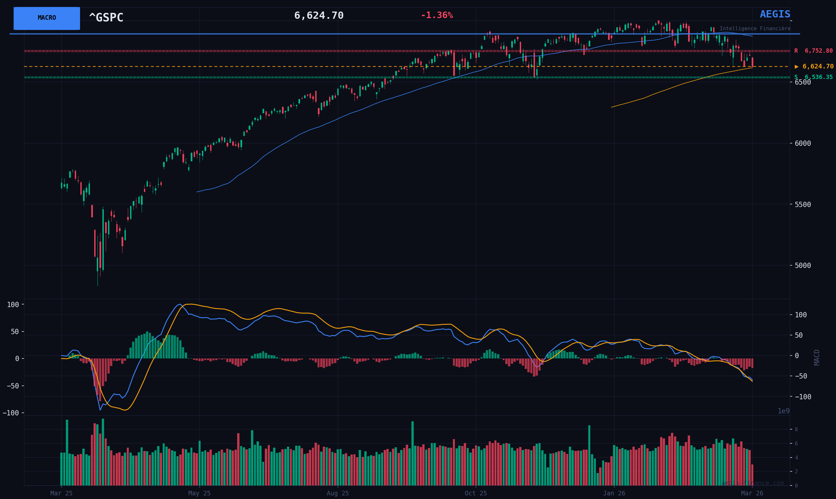The height and width of the screenshot is (499, 836).
Task: Click the blue MACRO badge
Action: point(47,18)
